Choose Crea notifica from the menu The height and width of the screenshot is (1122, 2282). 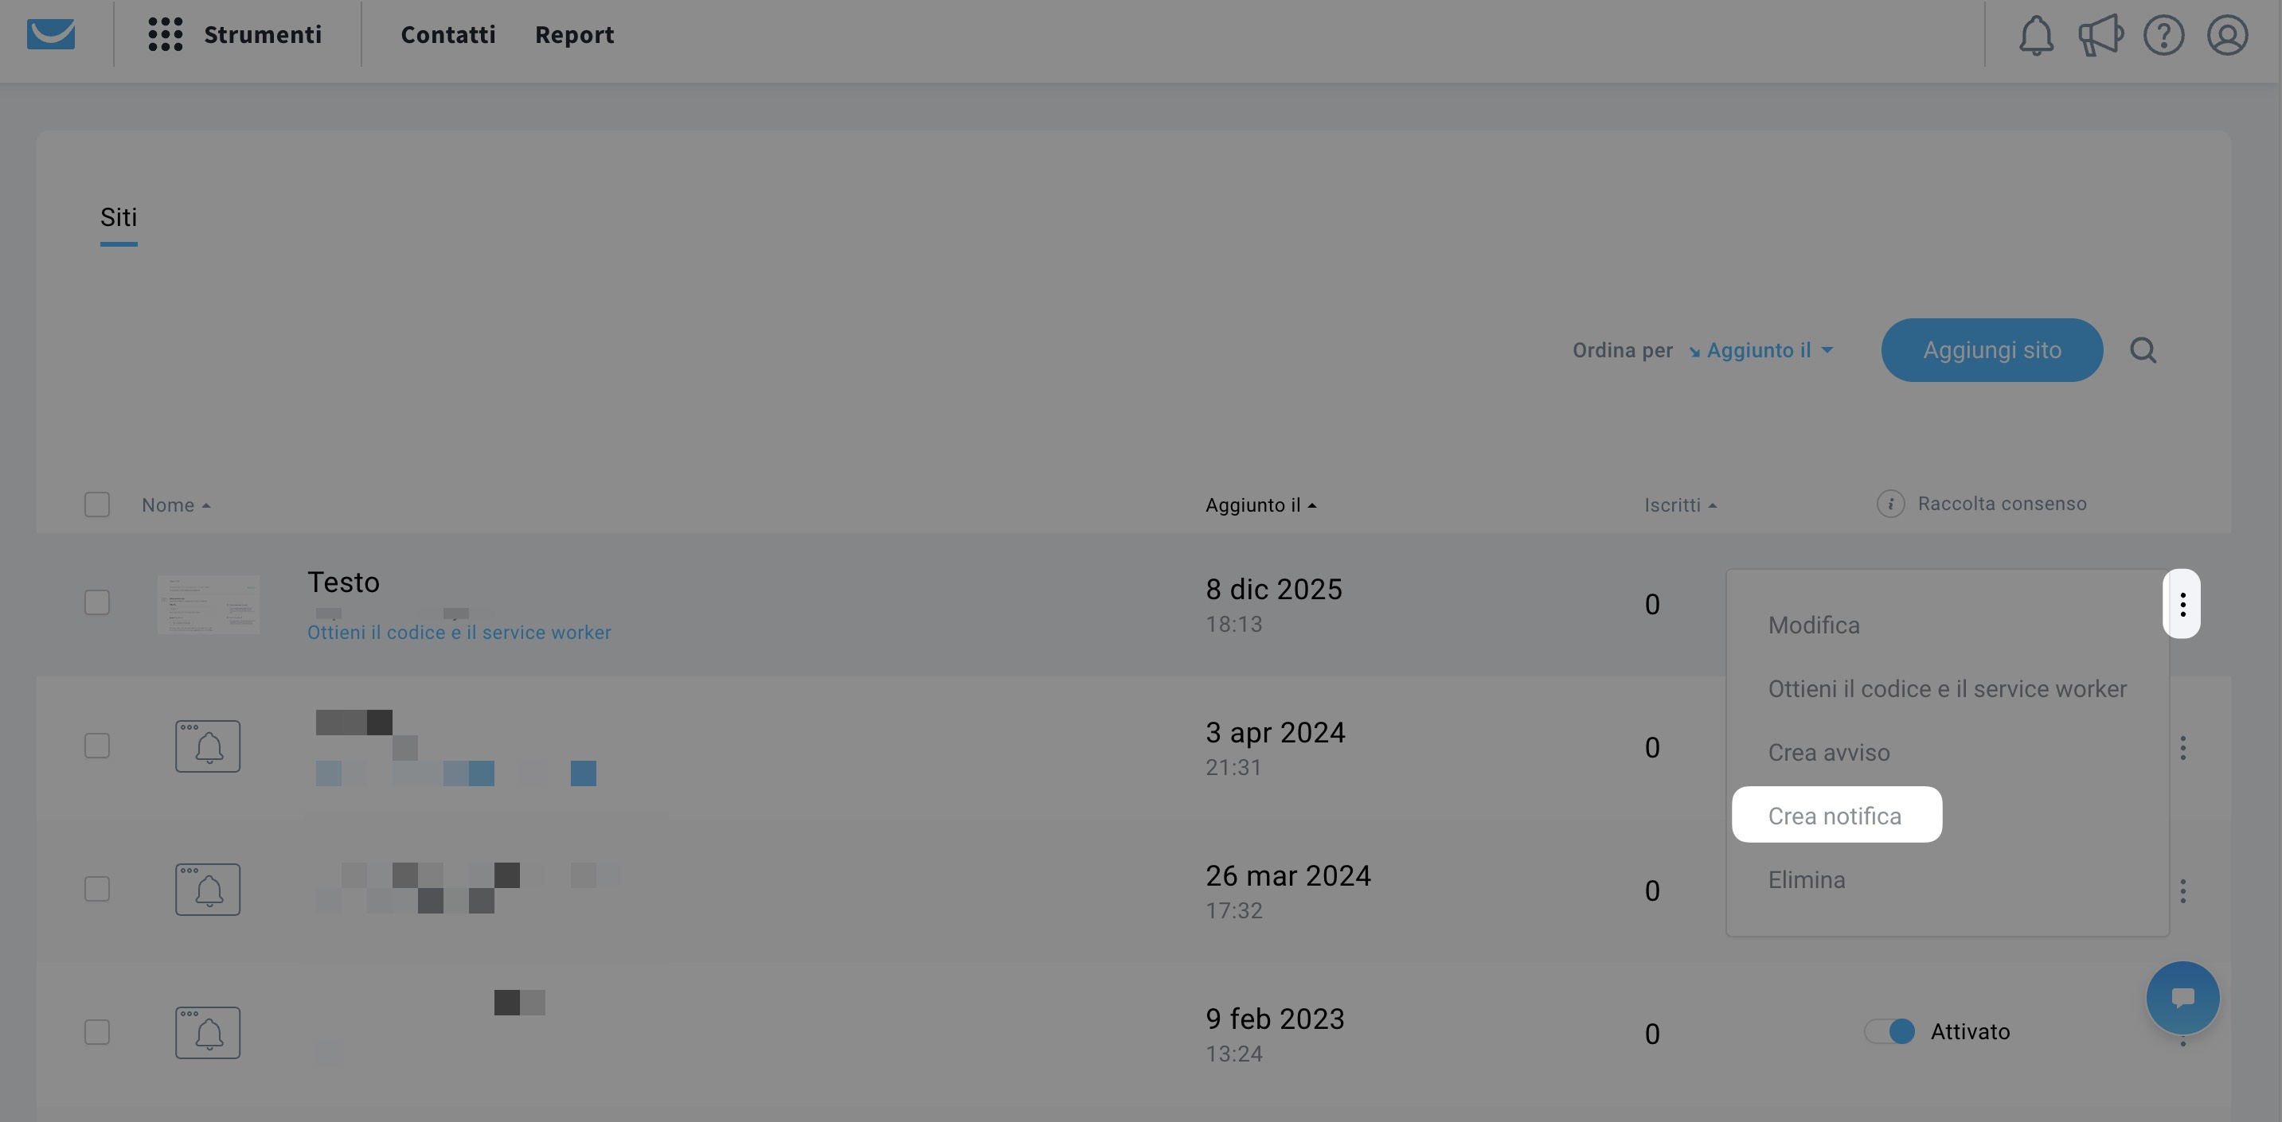tap(1835, 816)
